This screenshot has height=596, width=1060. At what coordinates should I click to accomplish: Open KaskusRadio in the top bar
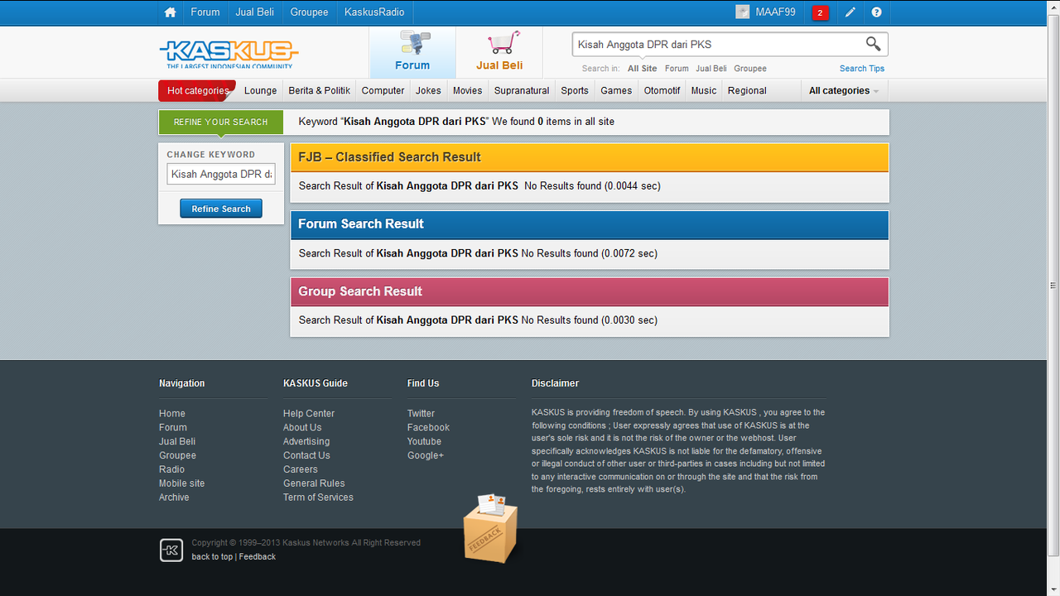(374, 12)
